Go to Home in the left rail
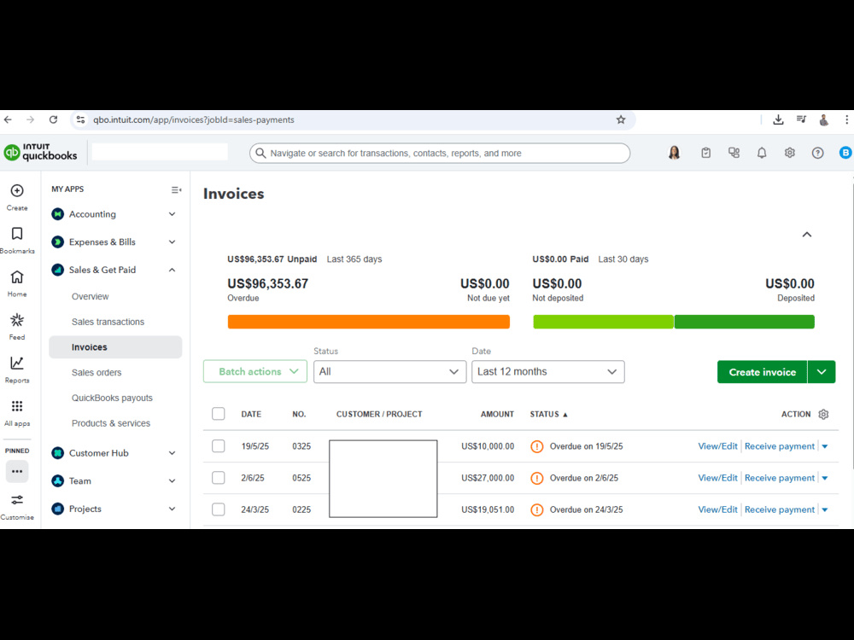Screen dimensions: 854x640 [x=17, y=277]
